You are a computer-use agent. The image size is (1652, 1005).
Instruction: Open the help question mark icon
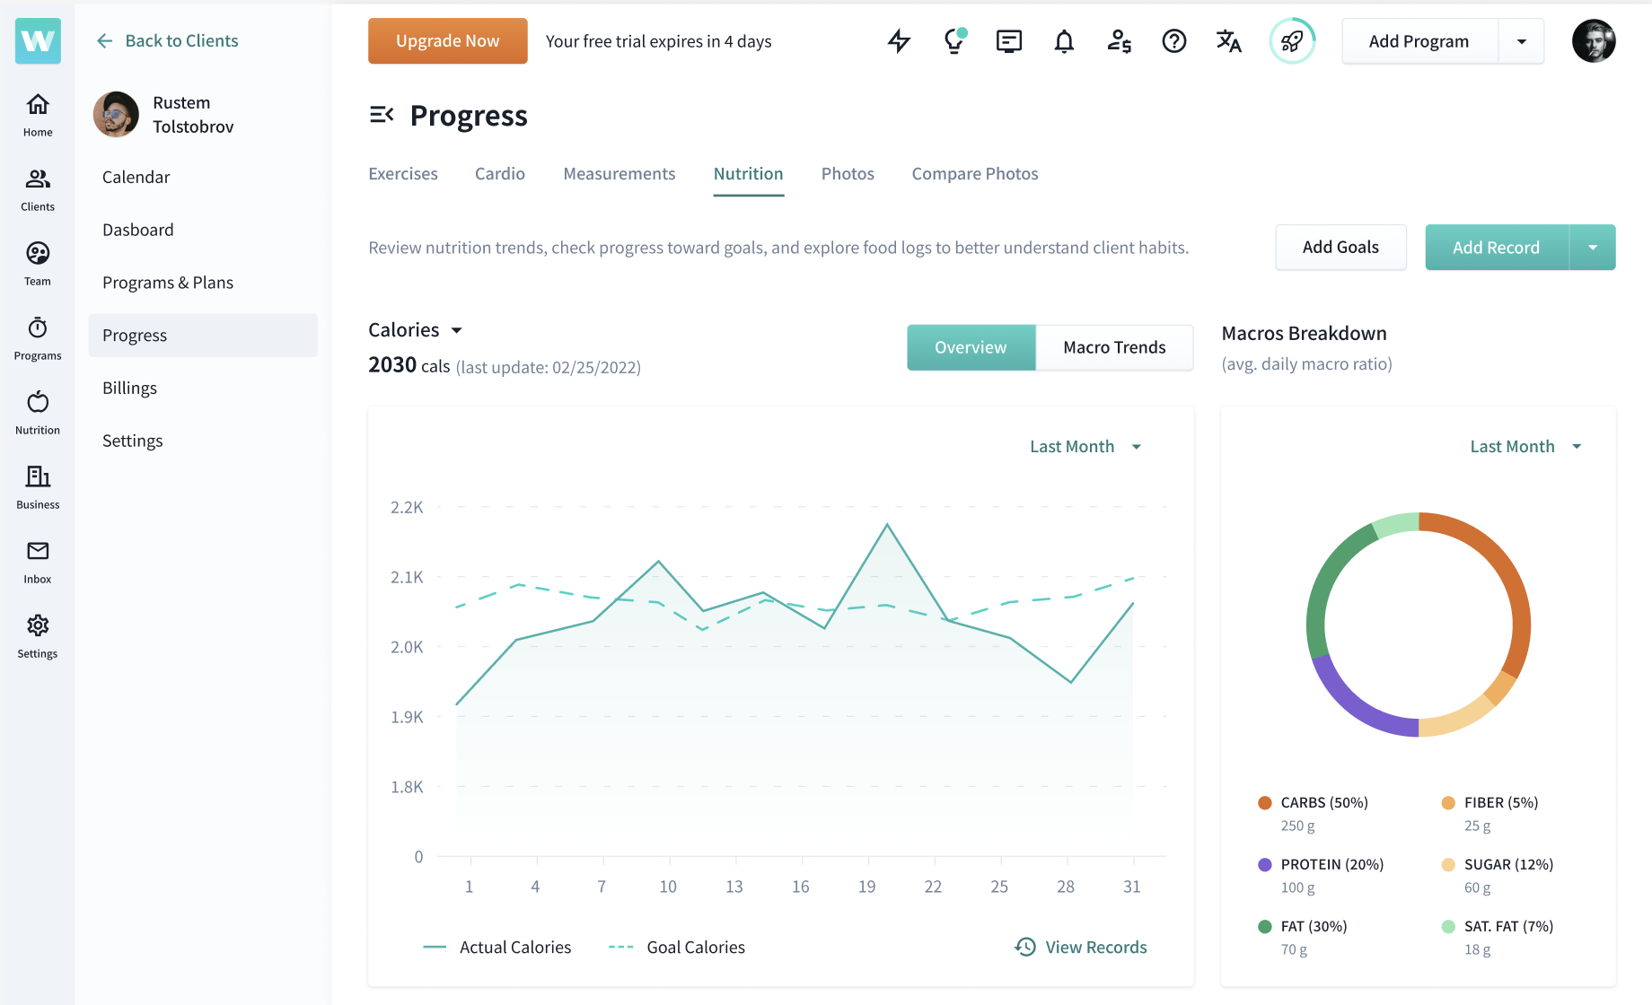[x=1173, y=41]
